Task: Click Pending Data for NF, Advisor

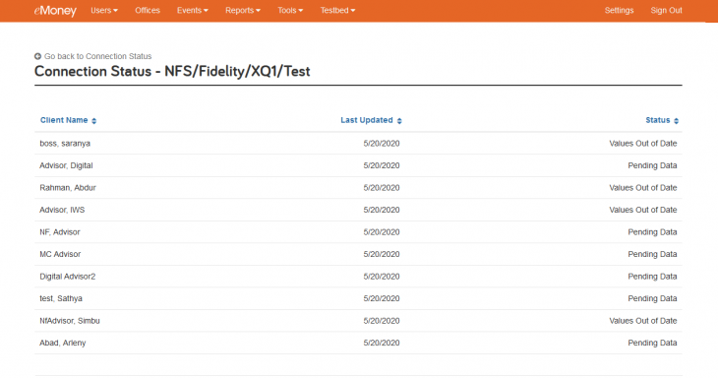Action: pyautogui.click(x=652, y=232)
